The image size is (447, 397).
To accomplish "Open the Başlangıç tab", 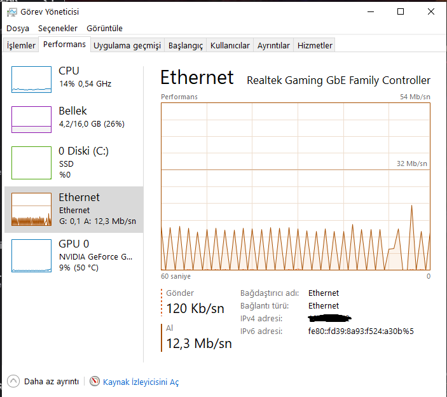I will pyautogui.click(x=186, y=45).
